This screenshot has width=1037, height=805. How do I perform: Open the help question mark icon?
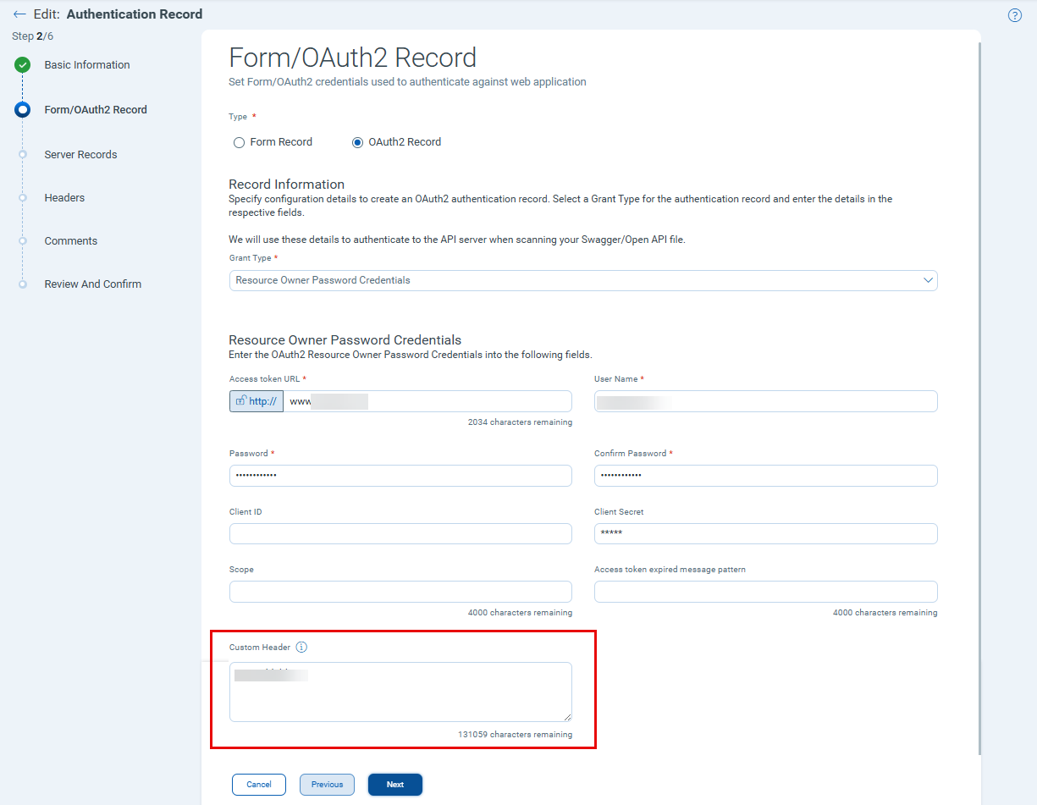(1014, 14)
